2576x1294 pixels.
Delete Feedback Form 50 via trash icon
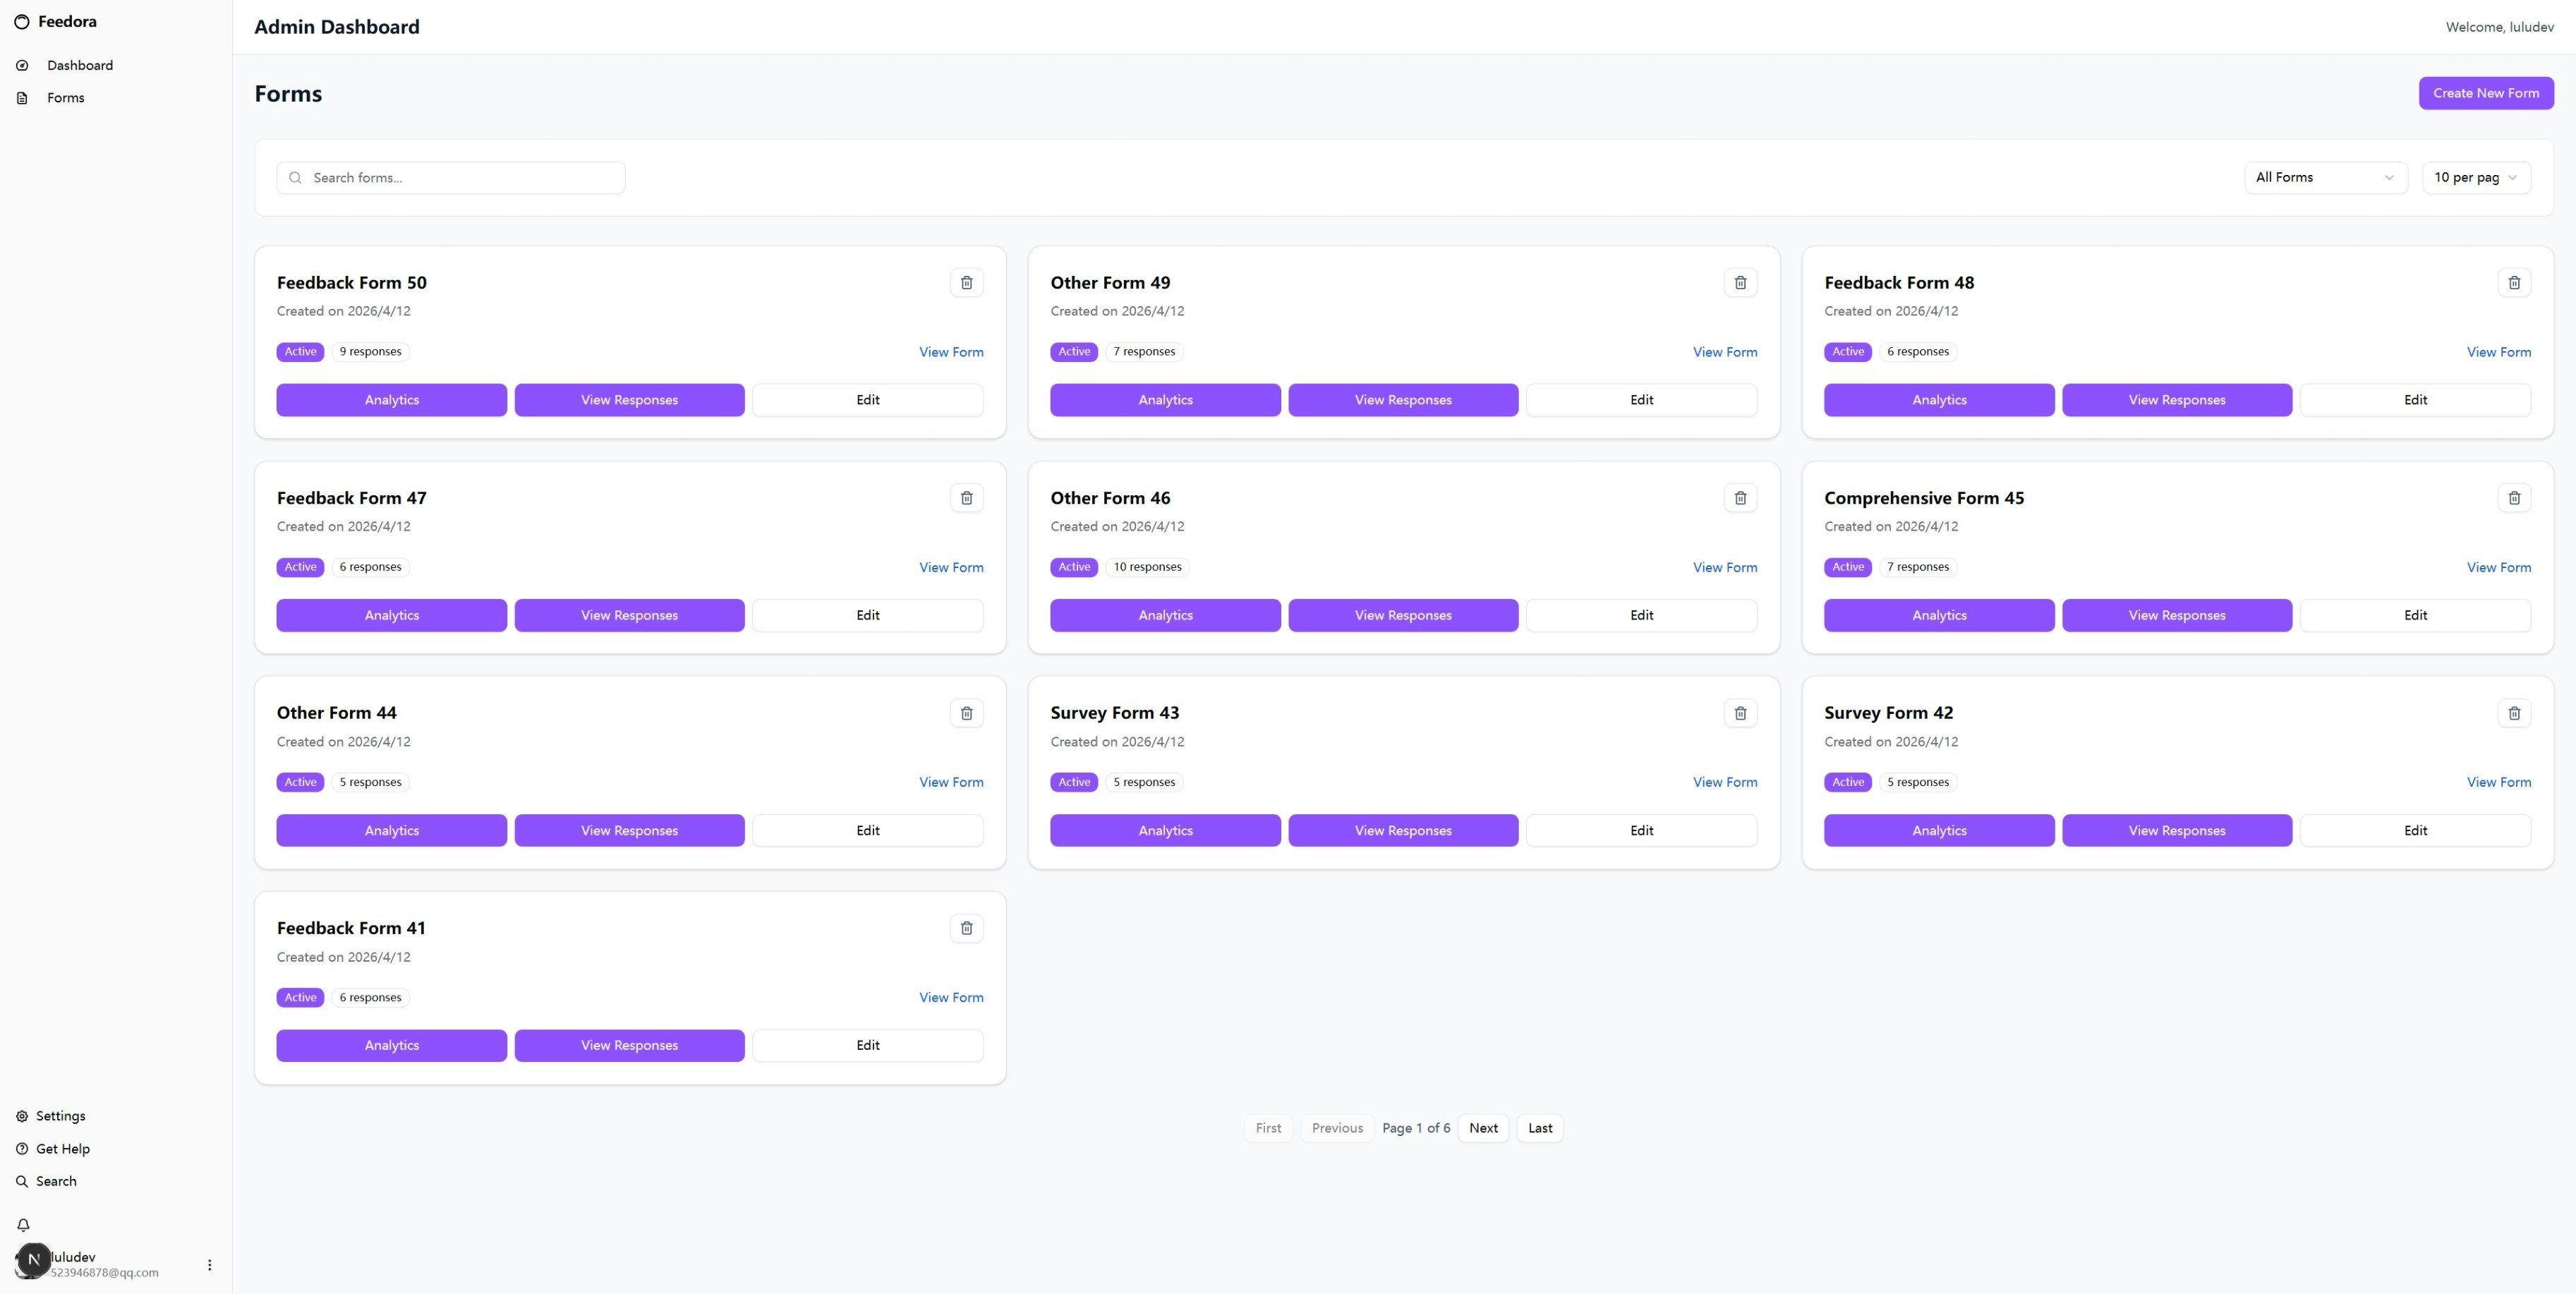(966, 283)
